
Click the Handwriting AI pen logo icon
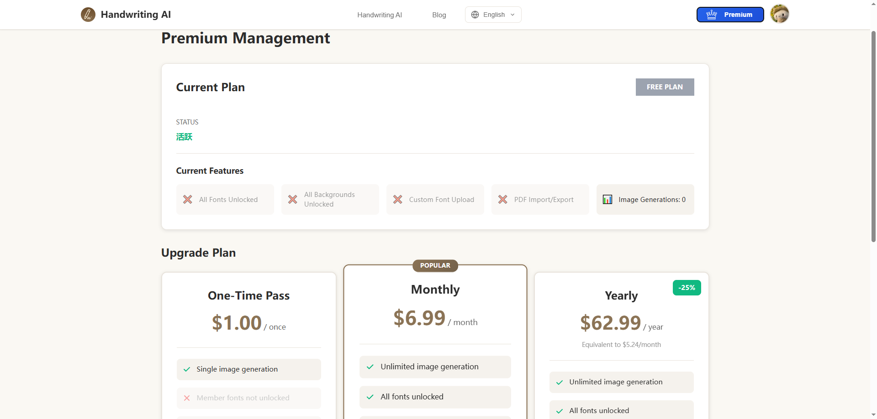[88, 15]
